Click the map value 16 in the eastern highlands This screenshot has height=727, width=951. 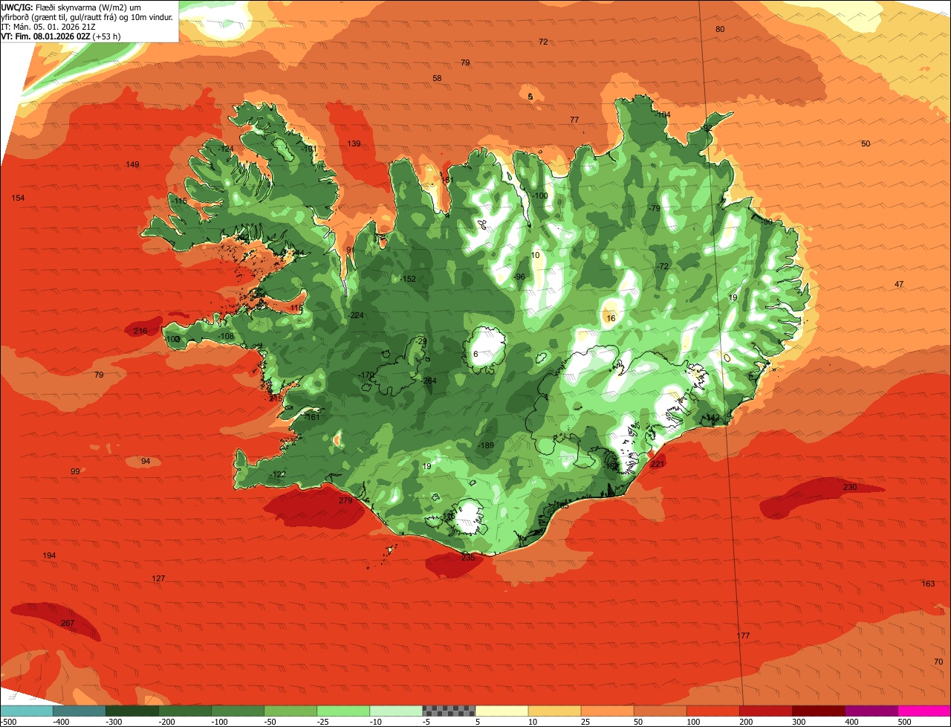611,318
